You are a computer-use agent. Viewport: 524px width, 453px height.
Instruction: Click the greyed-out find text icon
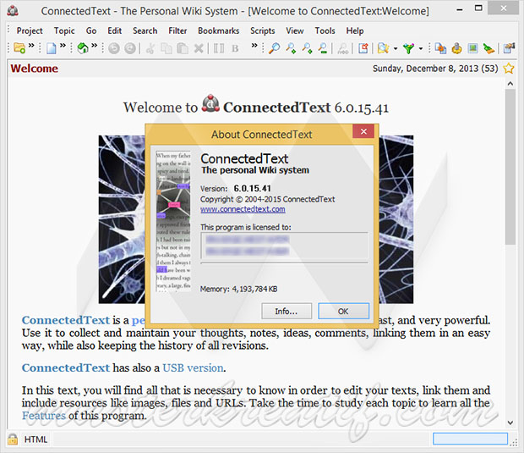pyautogui.click(x=343, y=49)
